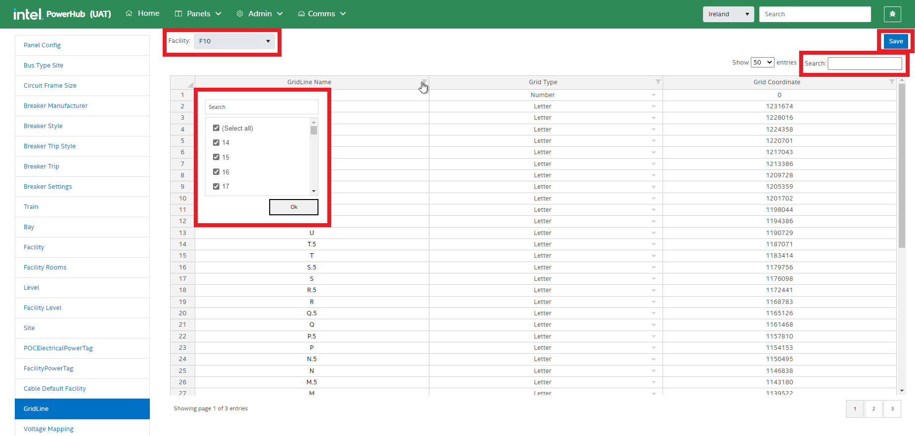Open Breaker Settings in the sidebar
Screen dimensions: 915x436
point(48,187)
